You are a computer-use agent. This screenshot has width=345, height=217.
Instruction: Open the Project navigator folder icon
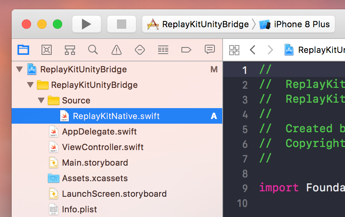click(23, 50)
